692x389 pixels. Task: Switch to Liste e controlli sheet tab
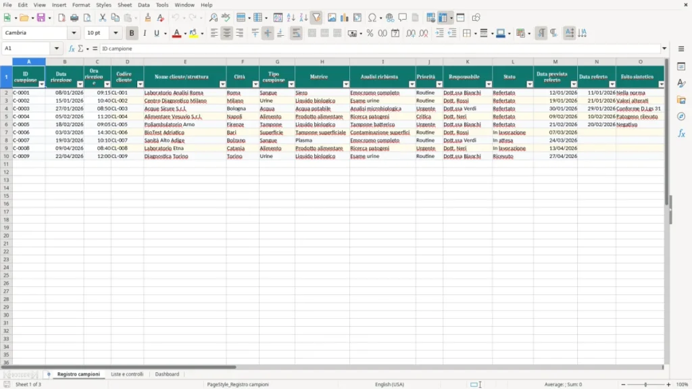pos(127,374)
